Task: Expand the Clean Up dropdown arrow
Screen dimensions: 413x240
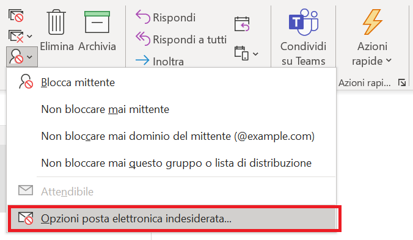Action: (29, 36)
